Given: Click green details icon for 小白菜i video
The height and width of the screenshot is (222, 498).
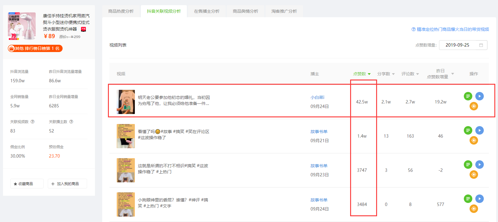Looking at the screenshot, I should pos(468,96).
